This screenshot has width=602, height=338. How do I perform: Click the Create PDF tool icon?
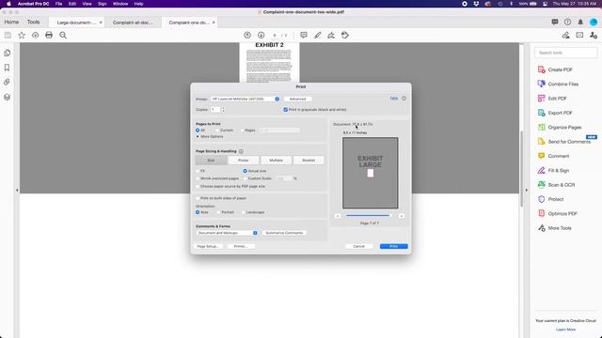click(542, 69)
